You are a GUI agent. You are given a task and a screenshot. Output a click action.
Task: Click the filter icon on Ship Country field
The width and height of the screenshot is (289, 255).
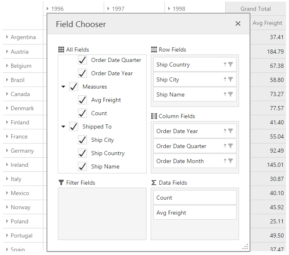point(230,64)
